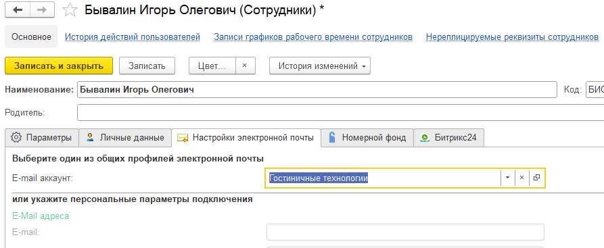
Task: Clear the E-mail аккаунт field value
Action: click(x=522, y=178)
